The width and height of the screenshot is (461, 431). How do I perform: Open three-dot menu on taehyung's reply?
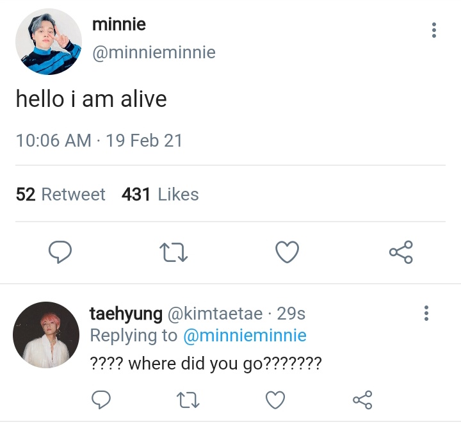point(426,313)
